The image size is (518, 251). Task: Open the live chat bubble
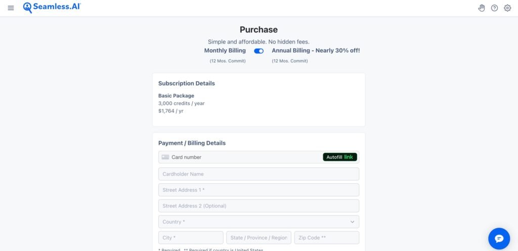coord(499,238)
